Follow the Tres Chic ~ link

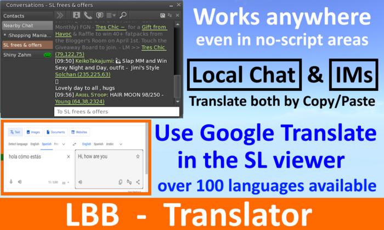coord(111,27)
